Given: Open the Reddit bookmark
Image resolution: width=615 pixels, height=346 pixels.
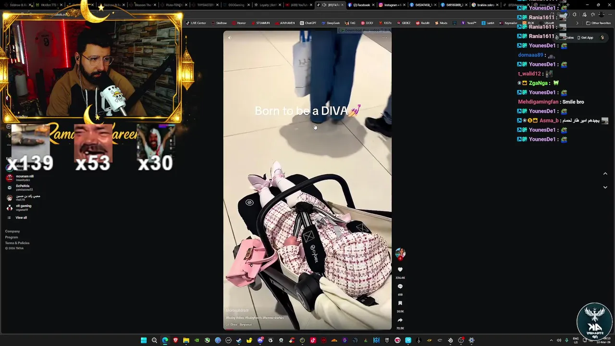Looking at the screenshot, I should pos(423,23).
